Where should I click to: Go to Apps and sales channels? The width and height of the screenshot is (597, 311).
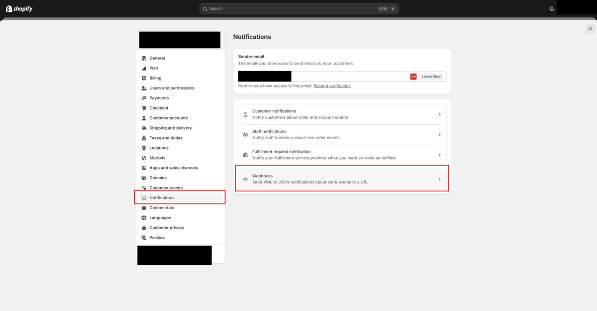[174, 168]
